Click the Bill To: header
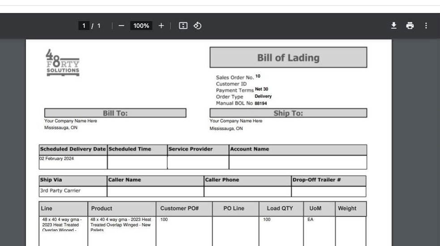The image size is (440, 246). click(115, 113)
